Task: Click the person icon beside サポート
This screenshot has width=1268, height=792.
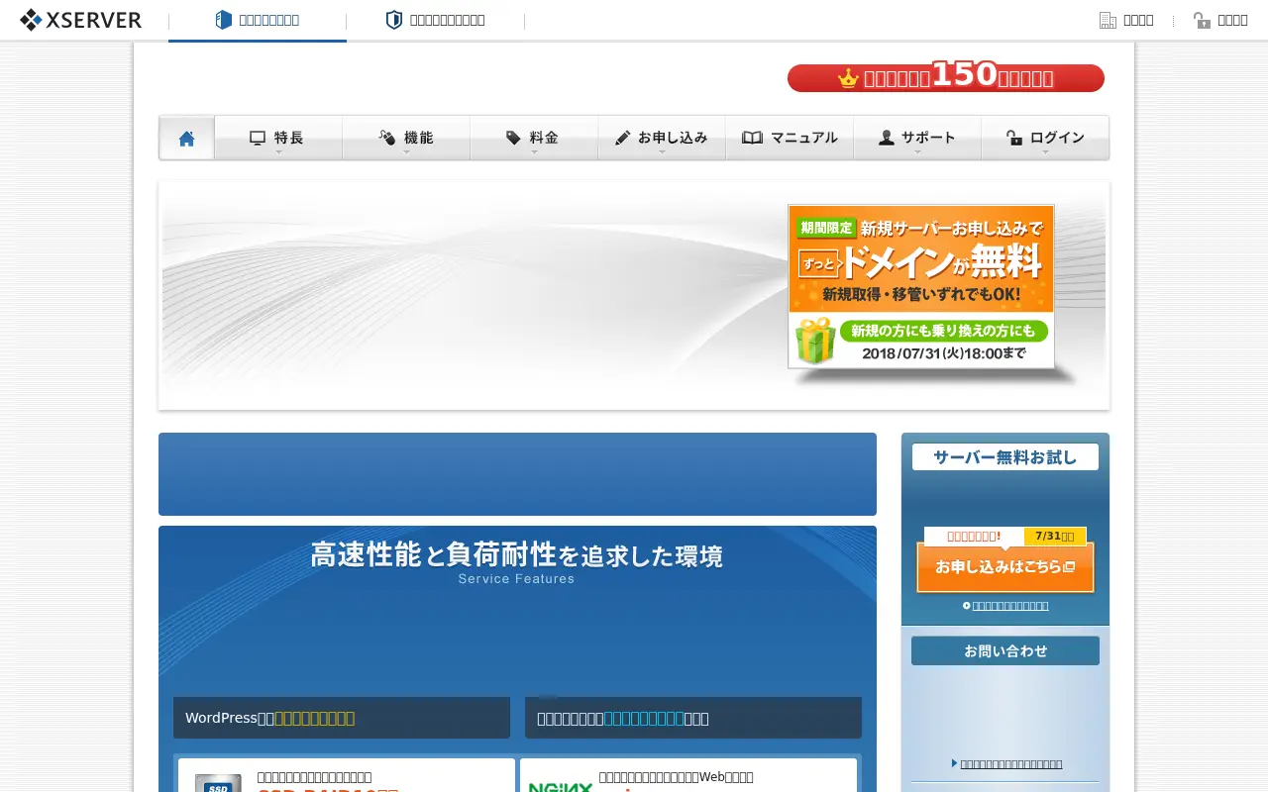Action: coord(887,138)
